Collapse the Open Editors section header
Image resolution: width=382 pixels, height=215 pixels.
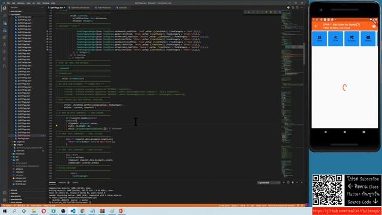(x=27, y=11)
